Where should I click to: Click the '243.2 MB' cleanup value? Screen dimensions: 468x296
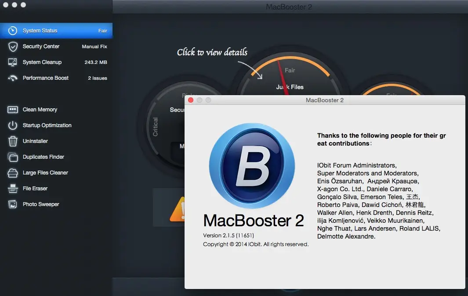pos(96,62)
